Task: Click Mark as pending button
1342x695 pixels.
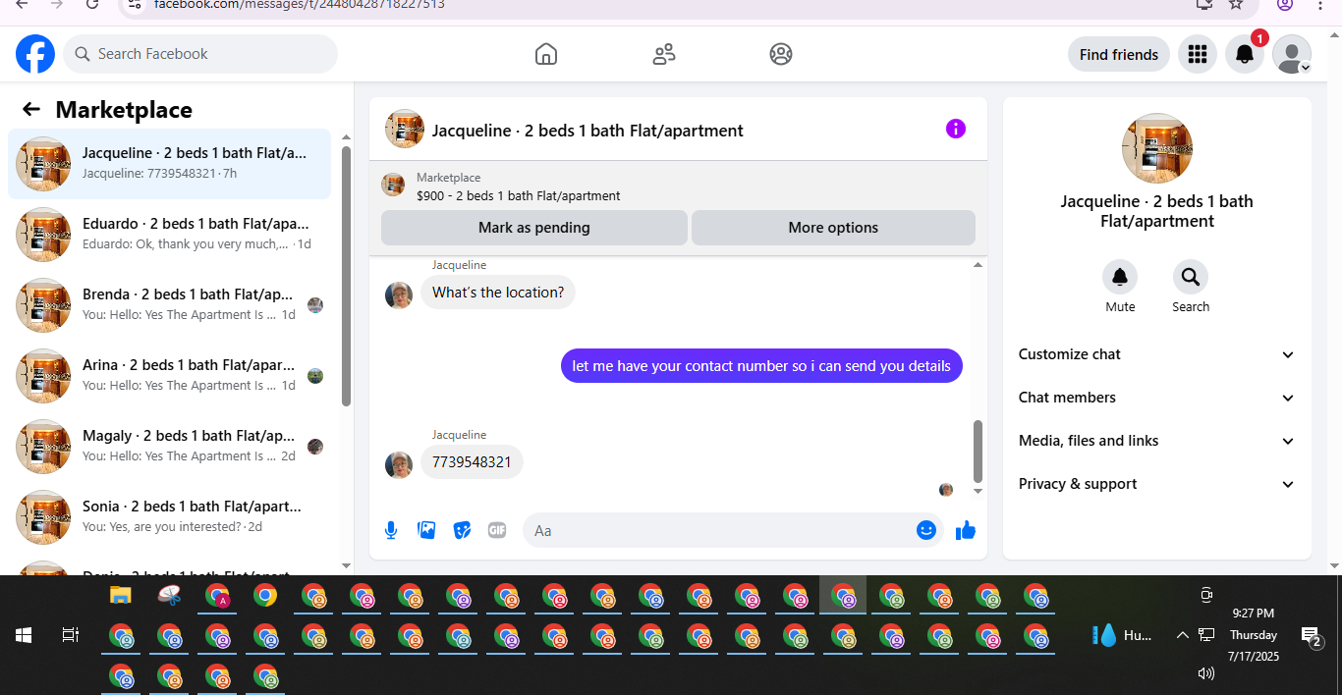Action: click(534, 228)
